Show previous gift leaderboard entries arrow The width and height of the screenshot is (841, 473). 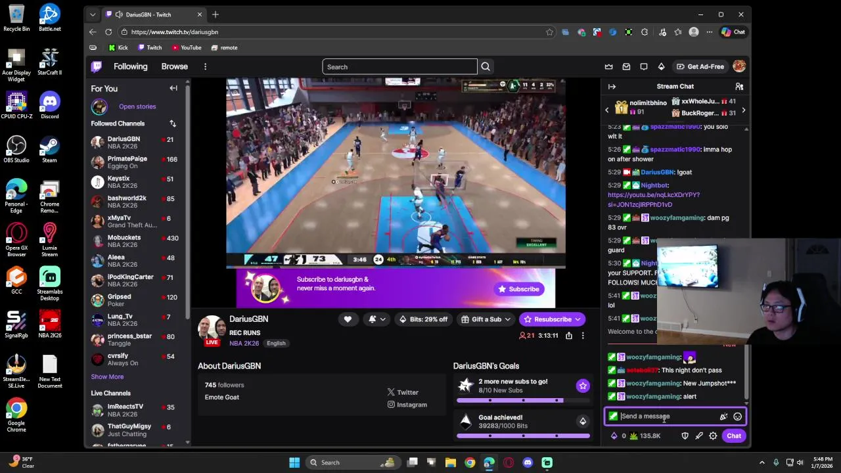(606, 110)
